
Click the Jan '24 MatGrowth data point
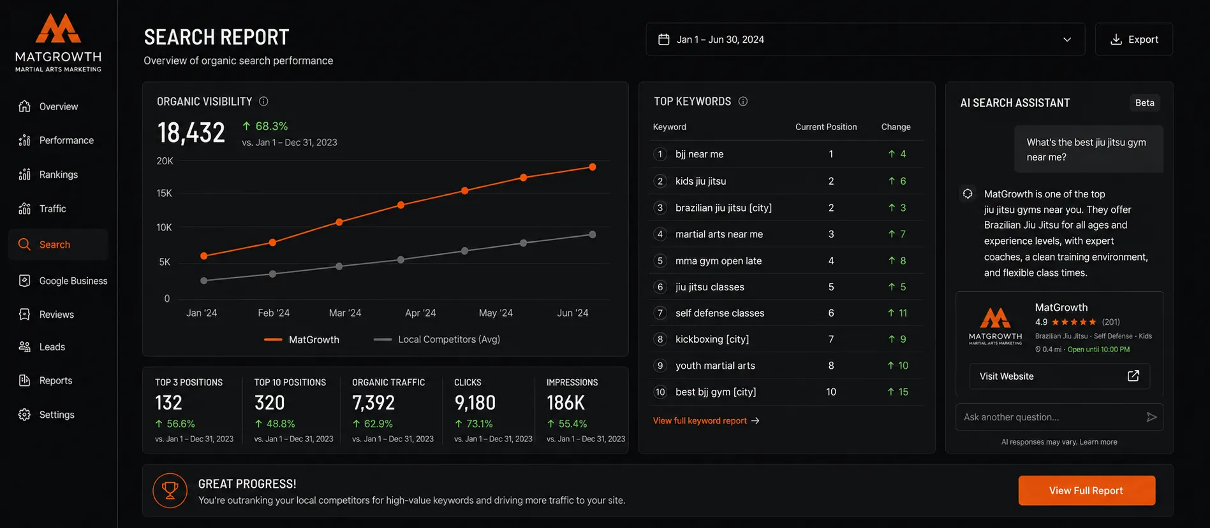[x=204, y=256]
